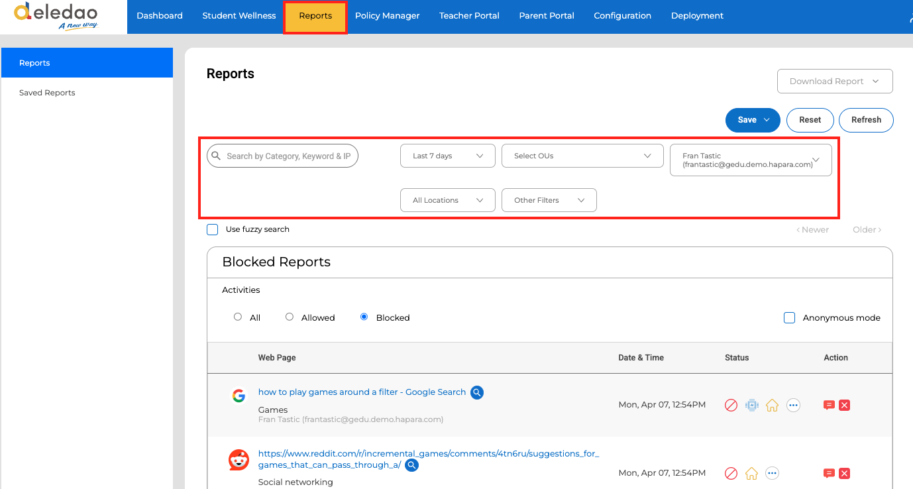Click the Older pagination link
This screenshot has height=489, width=913.
pyautogui.click(x=867, y=230)
